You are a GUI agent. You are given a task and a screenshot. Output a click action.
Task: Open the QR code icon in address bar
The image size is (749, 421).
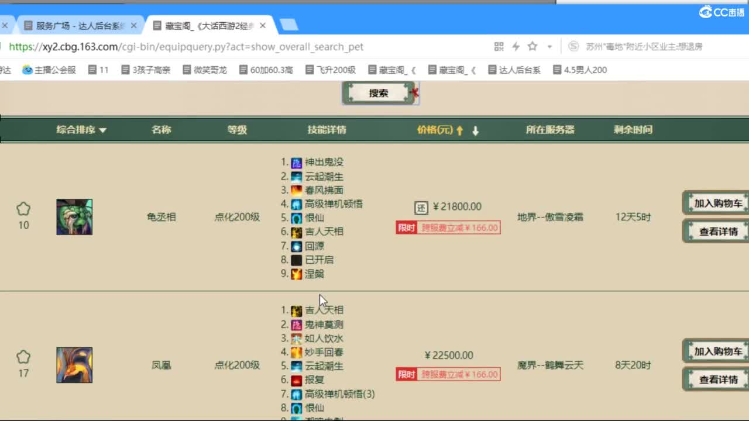pos(499,46)
